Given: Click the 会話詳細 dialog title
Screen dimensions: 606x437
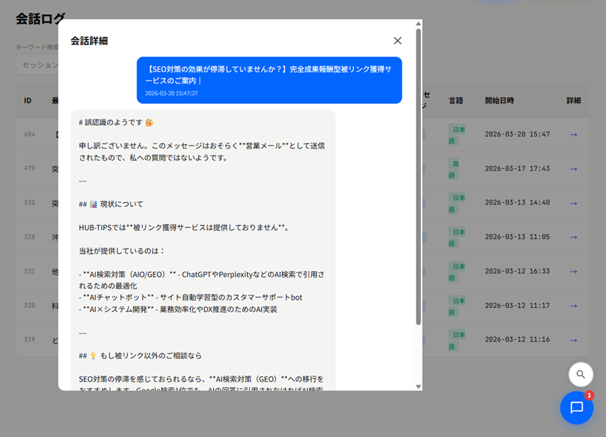Looking at the screenshot, I should [x=89, y=41].
